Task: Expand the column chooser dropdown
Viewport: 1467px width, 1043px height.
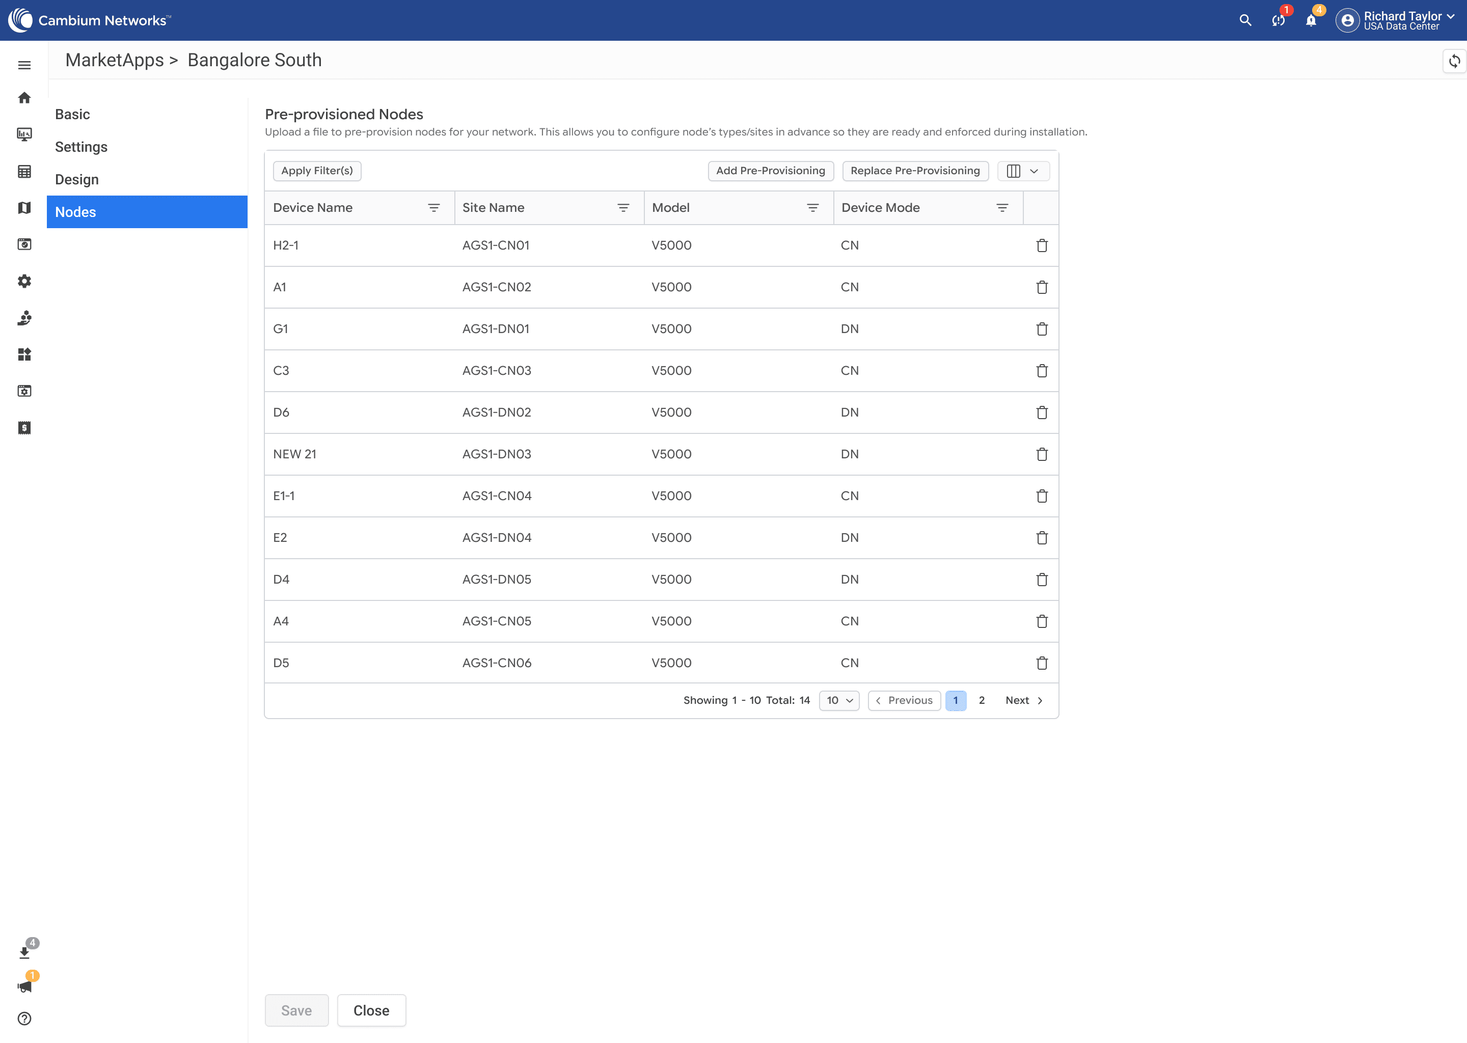Action: click(1023, 171)
